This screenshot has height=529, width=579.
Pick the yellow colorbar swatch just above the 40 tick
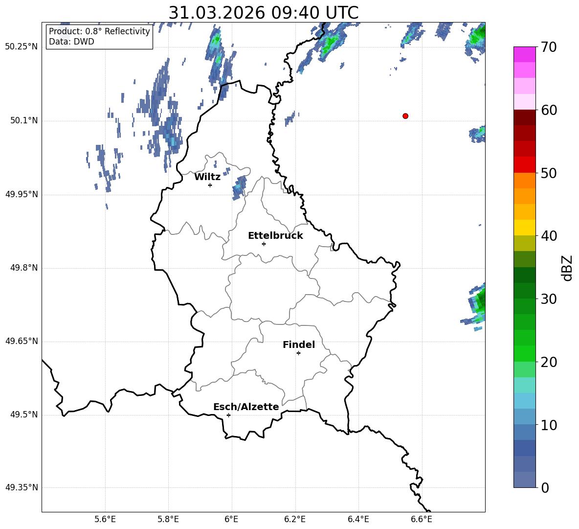pyautogui.click(x=524, y=228)
